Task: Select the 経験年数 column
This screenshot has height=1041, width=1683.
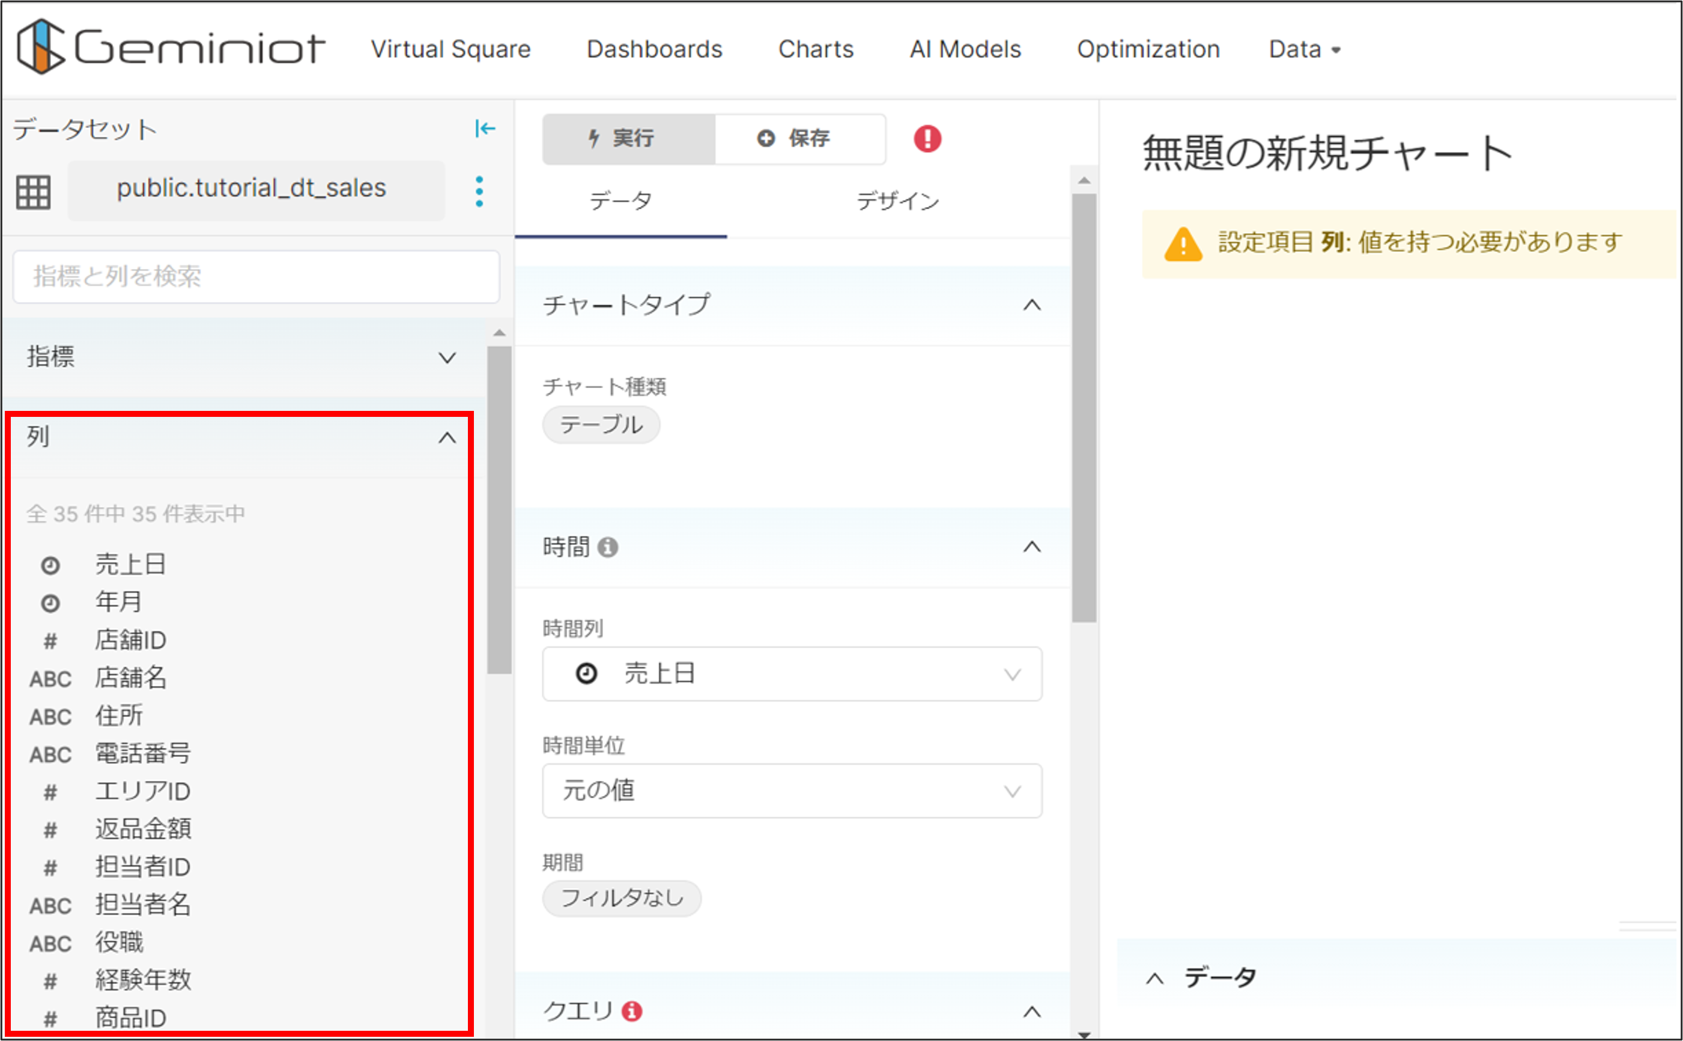Action: coord(142,981)
